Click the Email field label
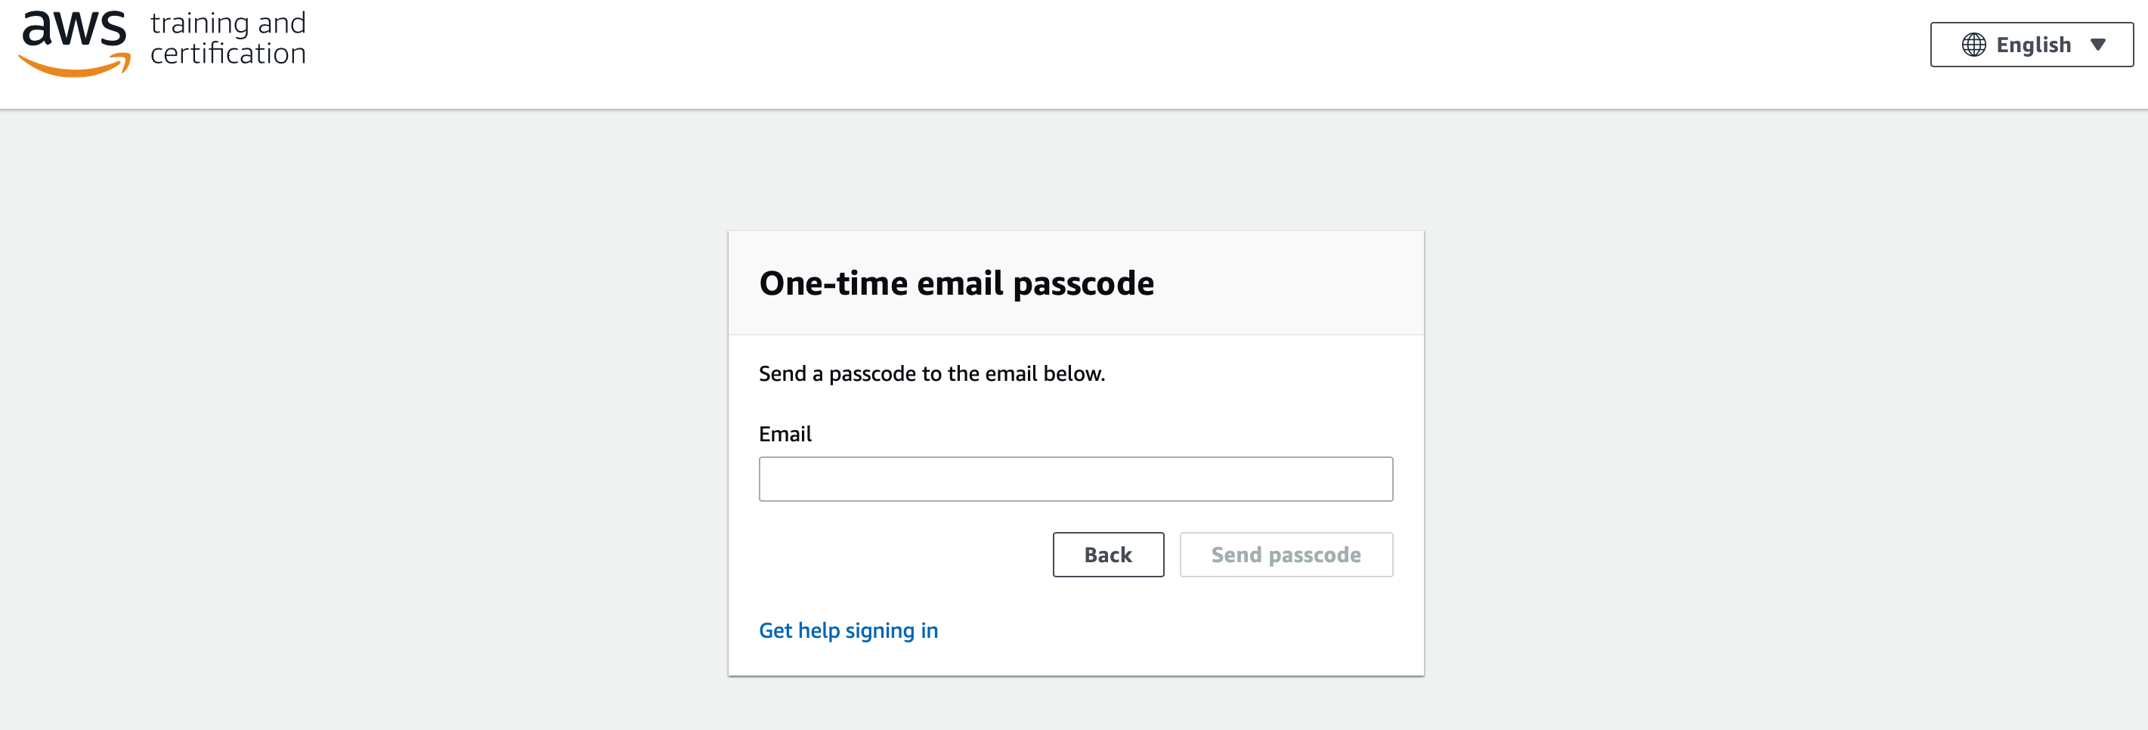 click(x=785, y=435)
